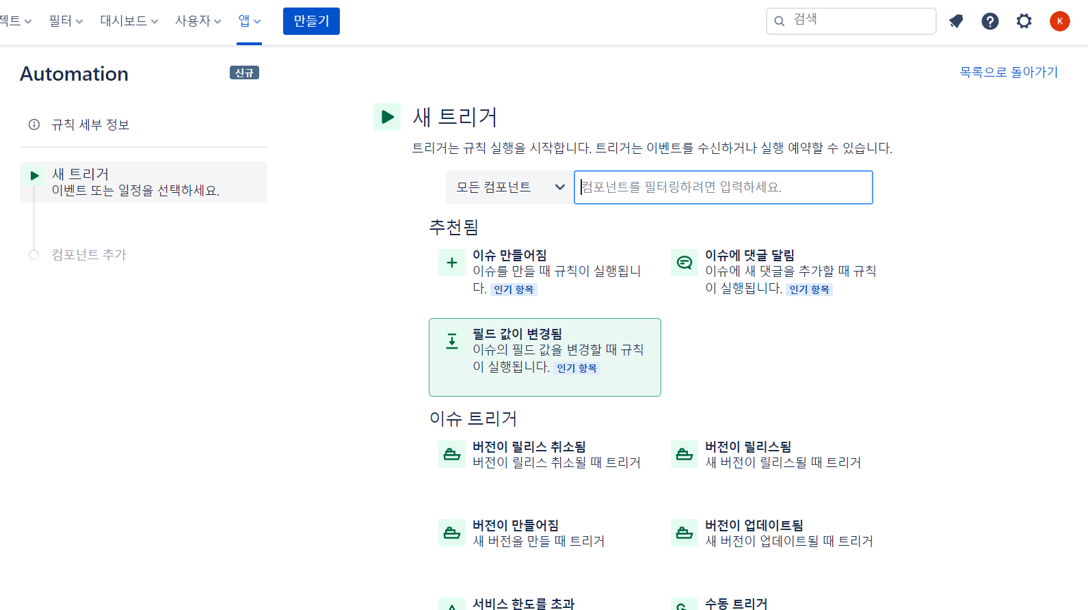Open the help question mark icon
1088x610 pixels.
tap(990, 21)
